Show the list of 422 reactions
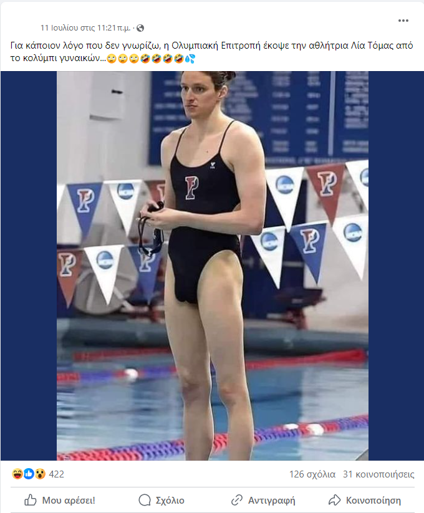 click(x=56, y=474)
